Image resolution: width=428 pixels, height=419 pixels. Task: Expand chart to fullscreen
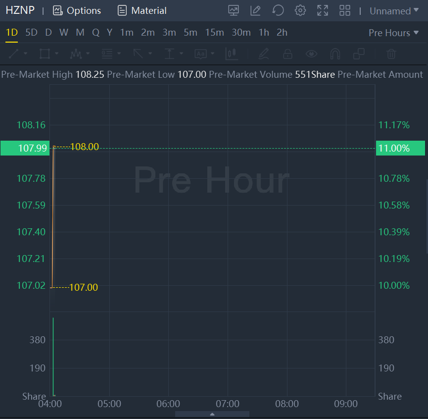(323, 10)
